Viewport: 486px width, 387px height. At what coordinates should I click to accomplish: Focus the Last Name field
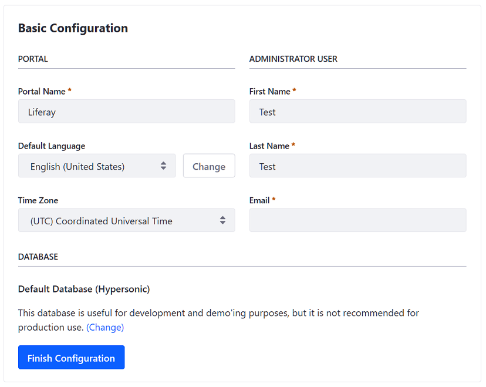coord(357,166)
